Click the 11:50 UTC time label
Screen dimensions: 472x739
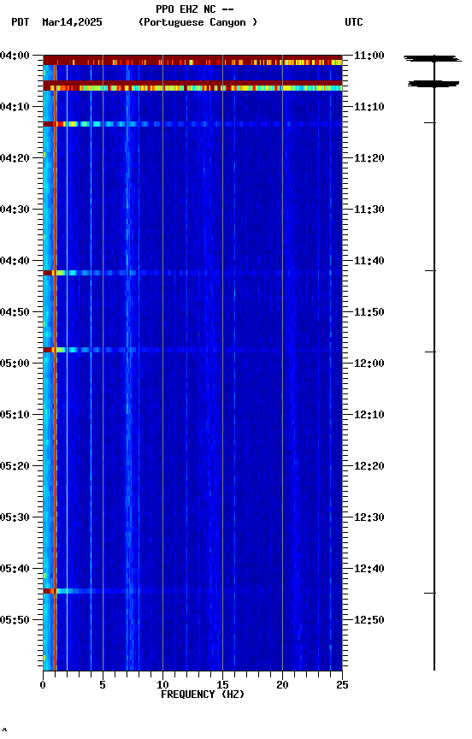click(369, 312)
